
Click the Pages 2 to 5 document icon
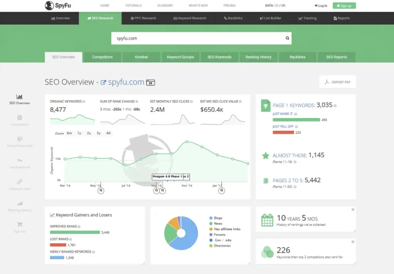(265, 181)
